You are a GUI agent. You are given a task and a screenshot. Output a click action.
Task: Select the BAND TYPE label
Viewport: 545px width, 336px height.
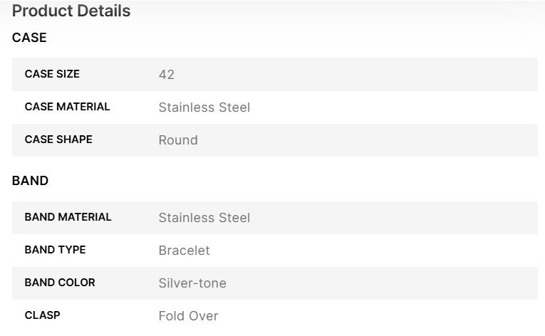pyautogui.click(x=55, y=250)
